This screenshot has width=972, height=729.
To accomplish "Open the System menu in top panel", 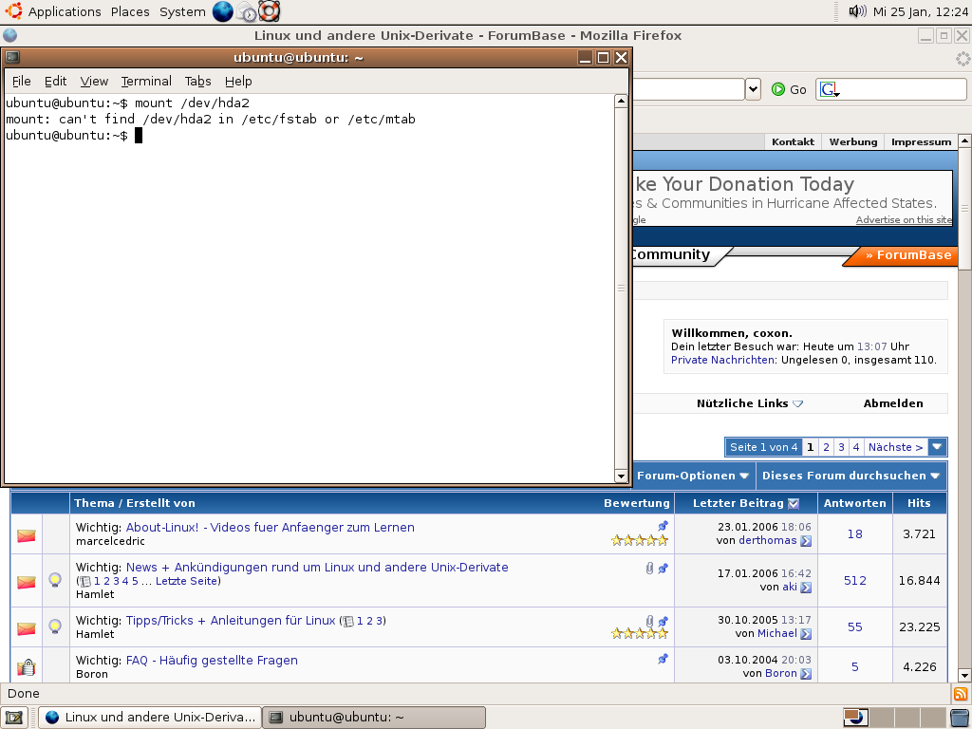I will (x=182, y=11).
